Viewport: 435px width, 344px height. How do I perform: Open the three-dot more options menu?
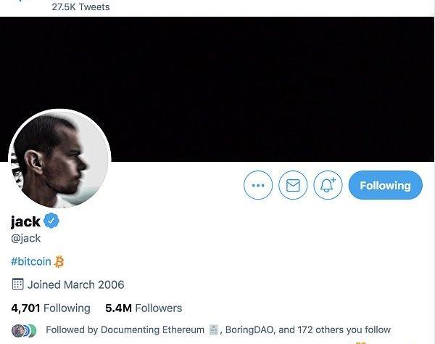[258, 186]
